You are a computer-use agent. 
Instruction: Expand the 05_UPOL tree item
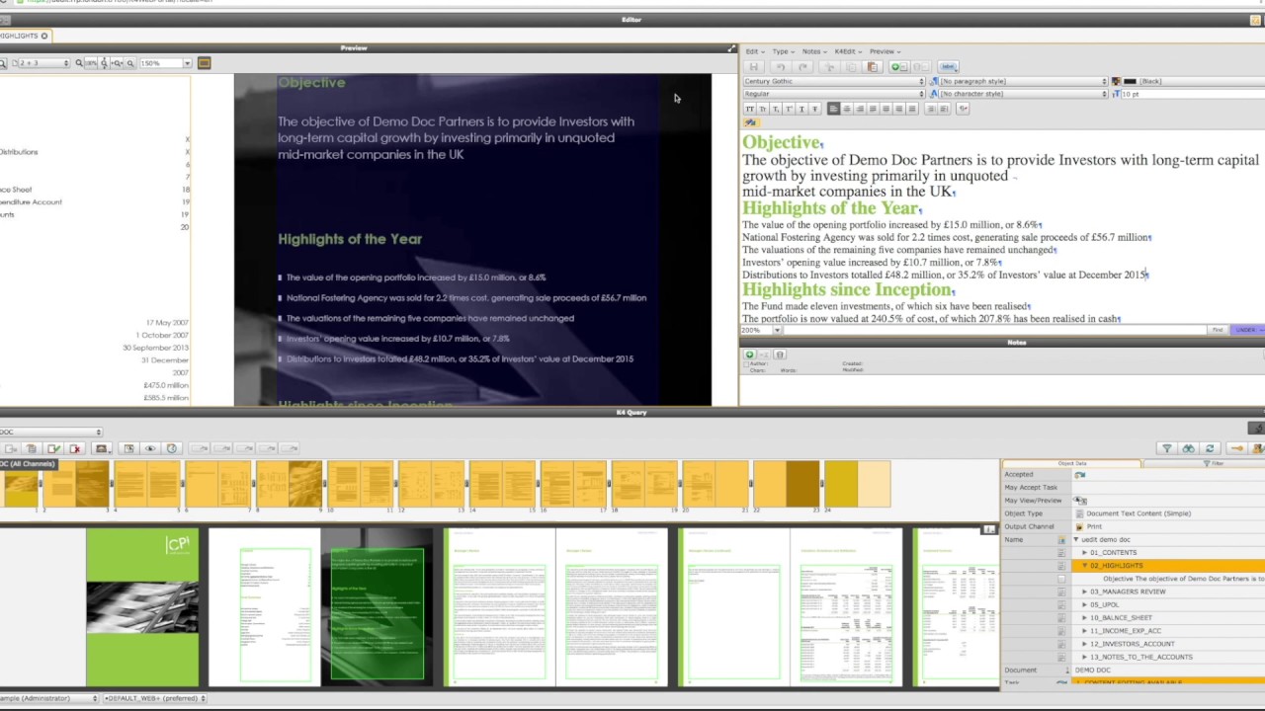coord(1085,604)
